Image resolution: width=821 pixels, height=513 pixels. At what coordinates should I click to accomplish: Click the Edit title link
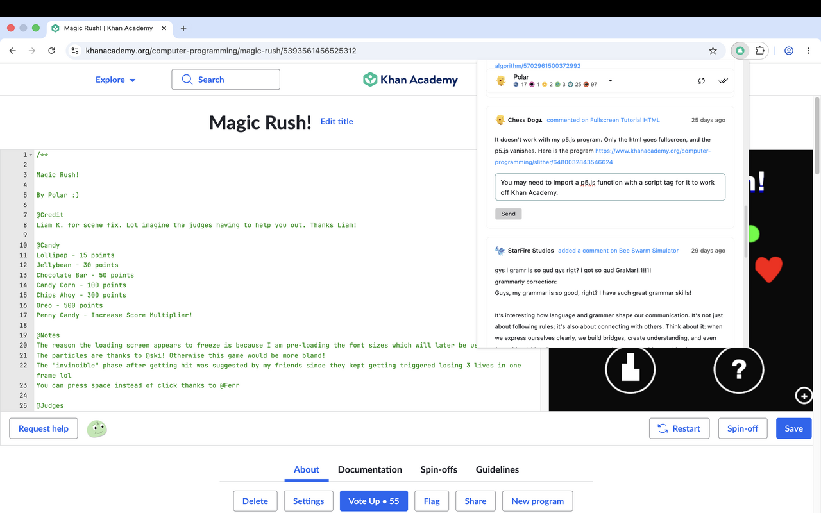click(x=337, y=121)
